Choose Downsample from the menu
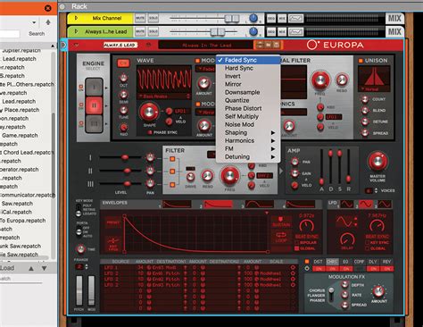The image size is (423, 327). click(248, 92)
